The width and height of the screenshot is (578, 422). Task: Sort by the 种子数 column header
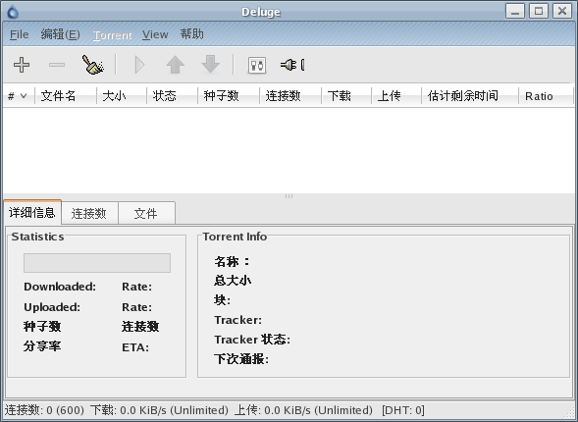pos(229,96)
